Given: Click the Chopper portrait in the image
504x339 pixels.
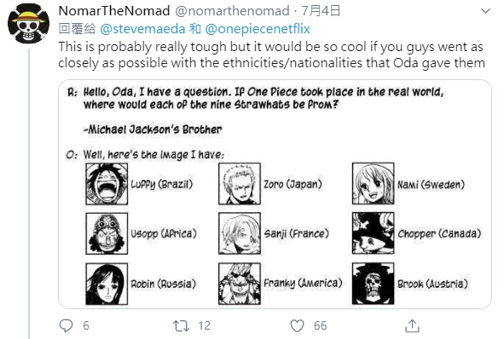Looking at the screenshot, I should click(374, 233).
